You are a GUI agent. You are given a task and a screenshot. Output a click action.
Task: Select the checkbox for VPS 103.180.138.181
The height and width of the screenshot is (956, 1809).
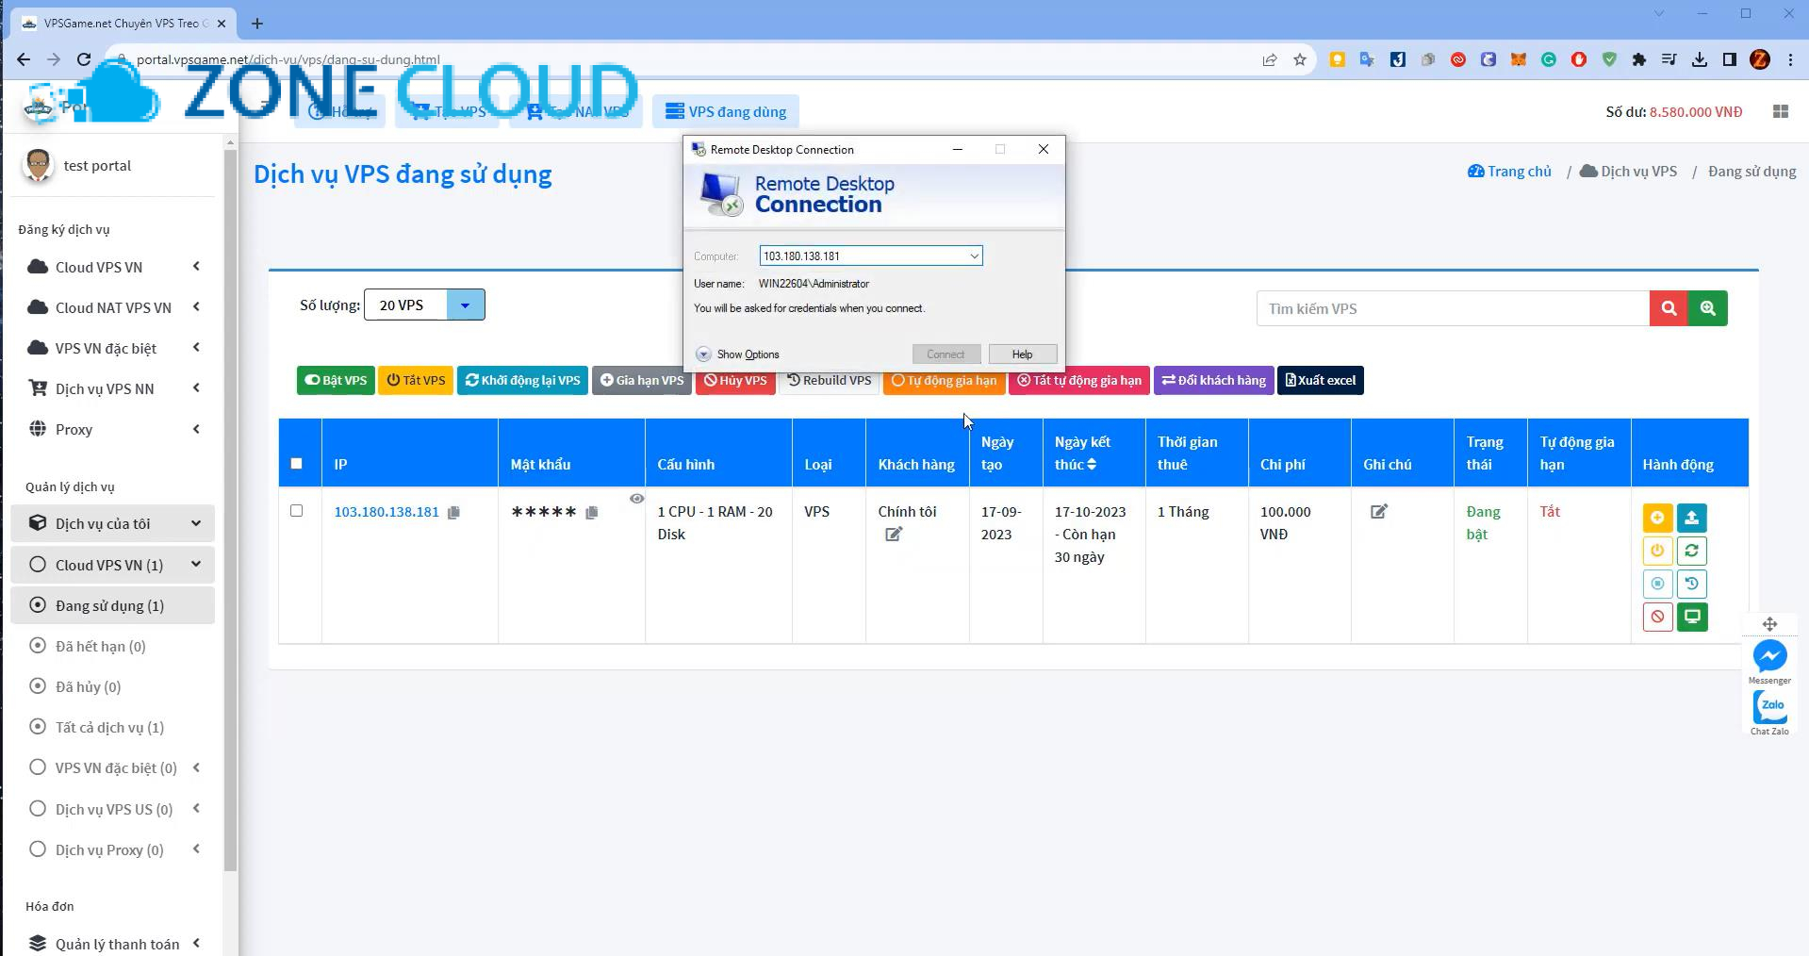(297, 511)
